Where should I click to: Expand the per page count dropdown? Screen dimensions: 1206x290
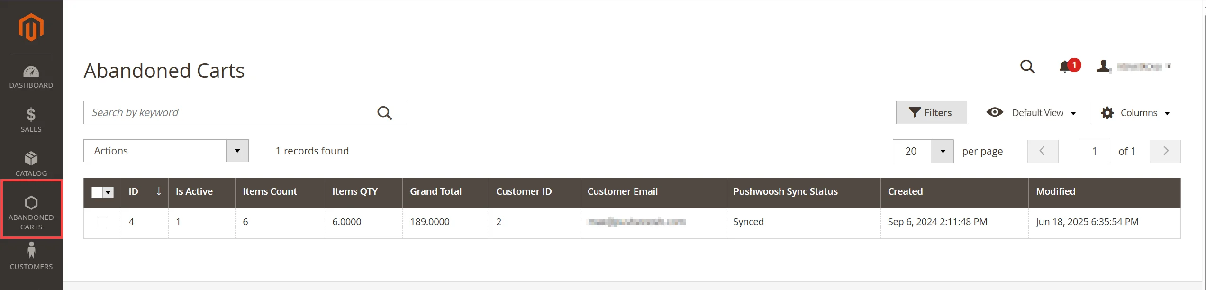point(942,151)
